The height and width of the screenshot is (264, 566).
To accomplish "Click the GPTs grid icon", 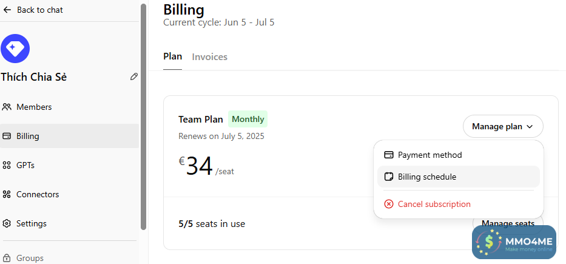I will (7, 165).
